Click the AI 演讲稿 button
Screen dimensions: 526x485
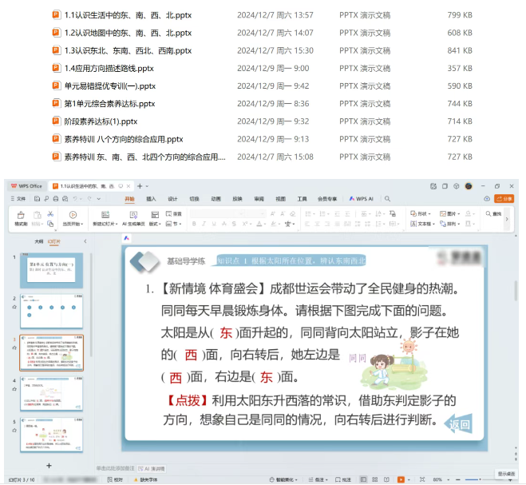click(152, 469)
